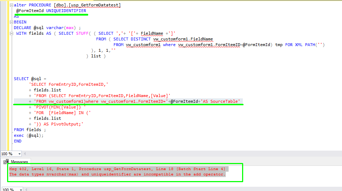The height and width of the screenshot is (191, 342).
Task: Click the exec (@sql); statement
Action: [28, 135]
